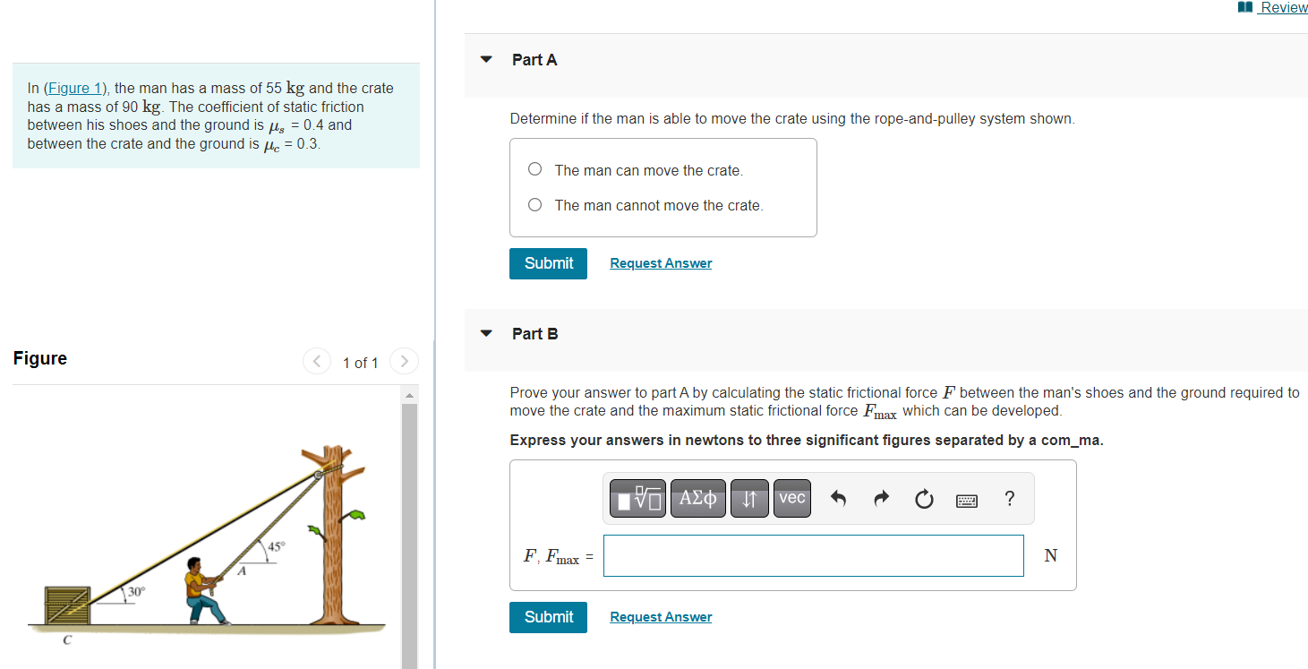Submit the Part B answer
This screenshot has width=1308, height=669.
tap(547, 617)
